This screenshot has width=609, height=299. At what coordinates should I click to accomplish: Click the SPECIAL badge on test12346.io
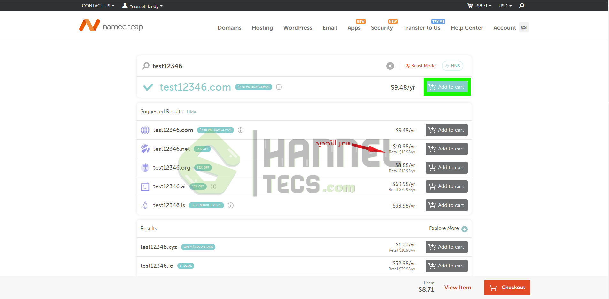[186, 266]
